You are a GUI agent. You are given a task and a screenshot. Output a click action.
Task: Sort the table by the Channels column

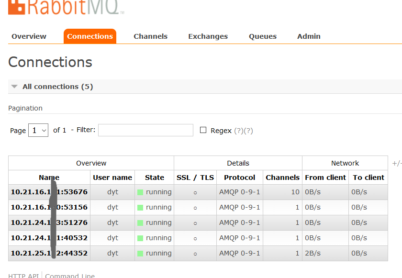(282, 178)
